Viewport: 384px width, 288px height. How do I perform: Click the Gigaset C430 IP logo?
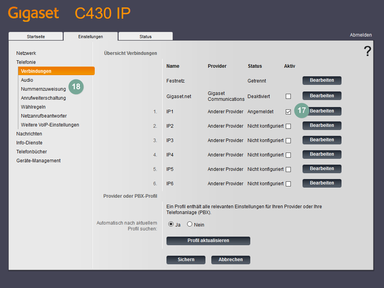click(69, 14)
